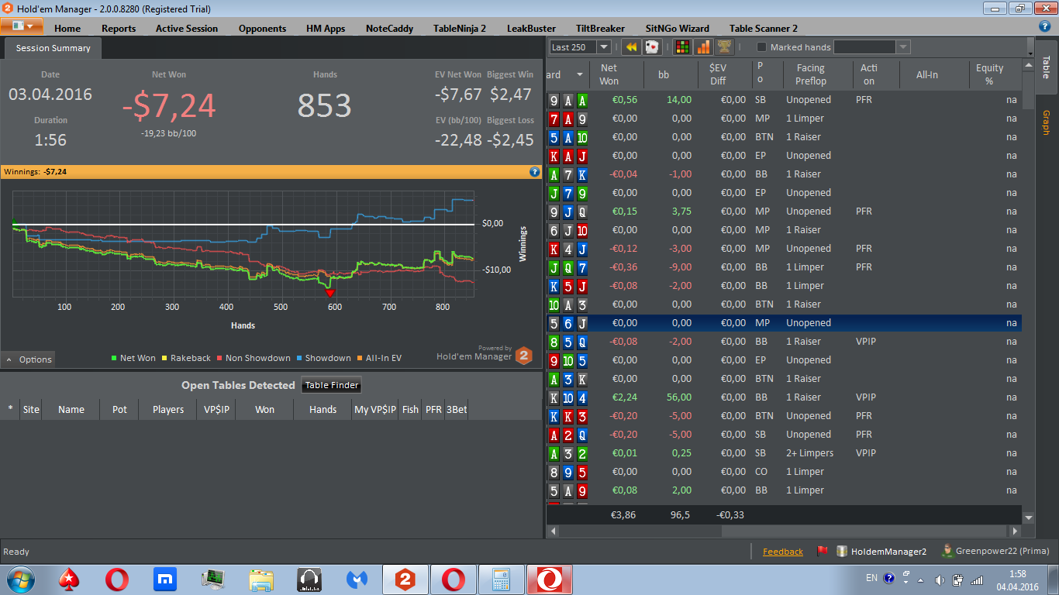
Task: Select the hand row with €2,24 won
Action: point(784,397)
